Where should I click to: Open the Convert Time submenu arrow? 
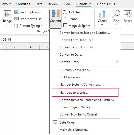click(117, 62)
